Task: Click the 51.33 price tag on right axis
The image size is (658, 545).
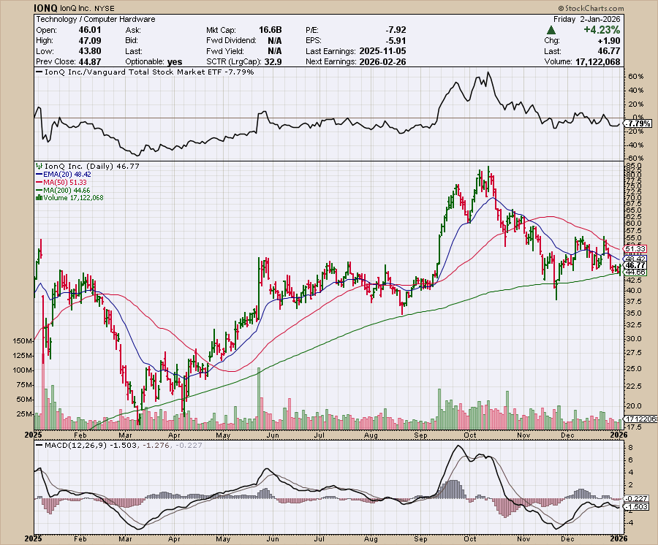Action: pos(635,249)
